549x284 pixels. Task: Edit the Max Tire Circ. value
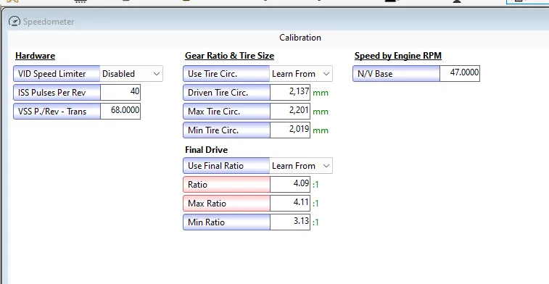[290, 112]
